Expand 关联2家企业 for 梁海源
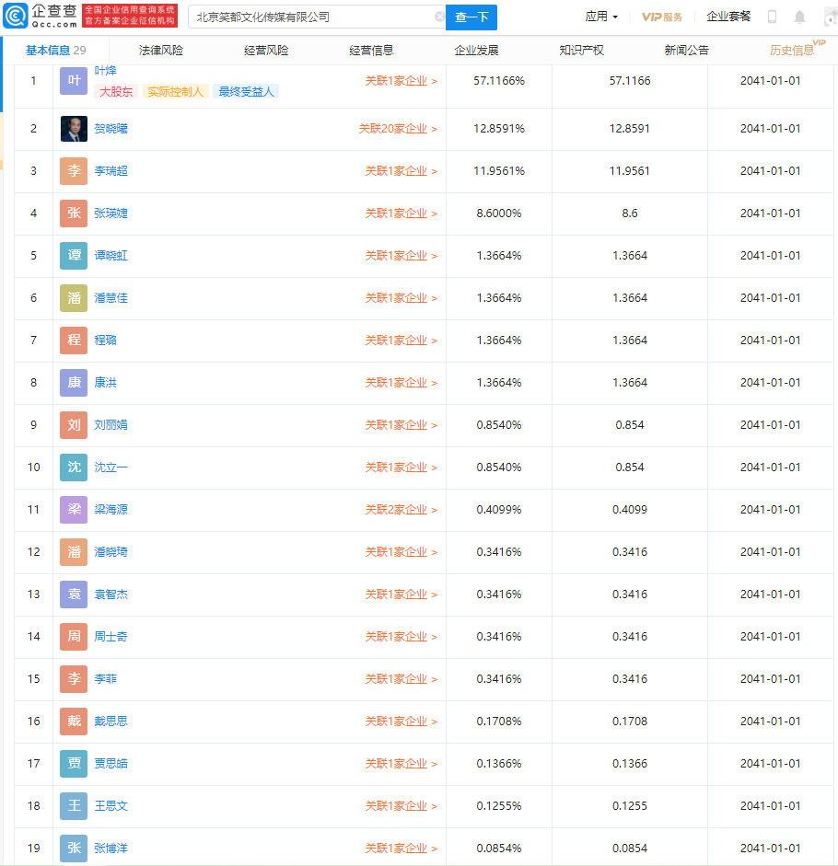The image size is (838, 866). (402, 510)
